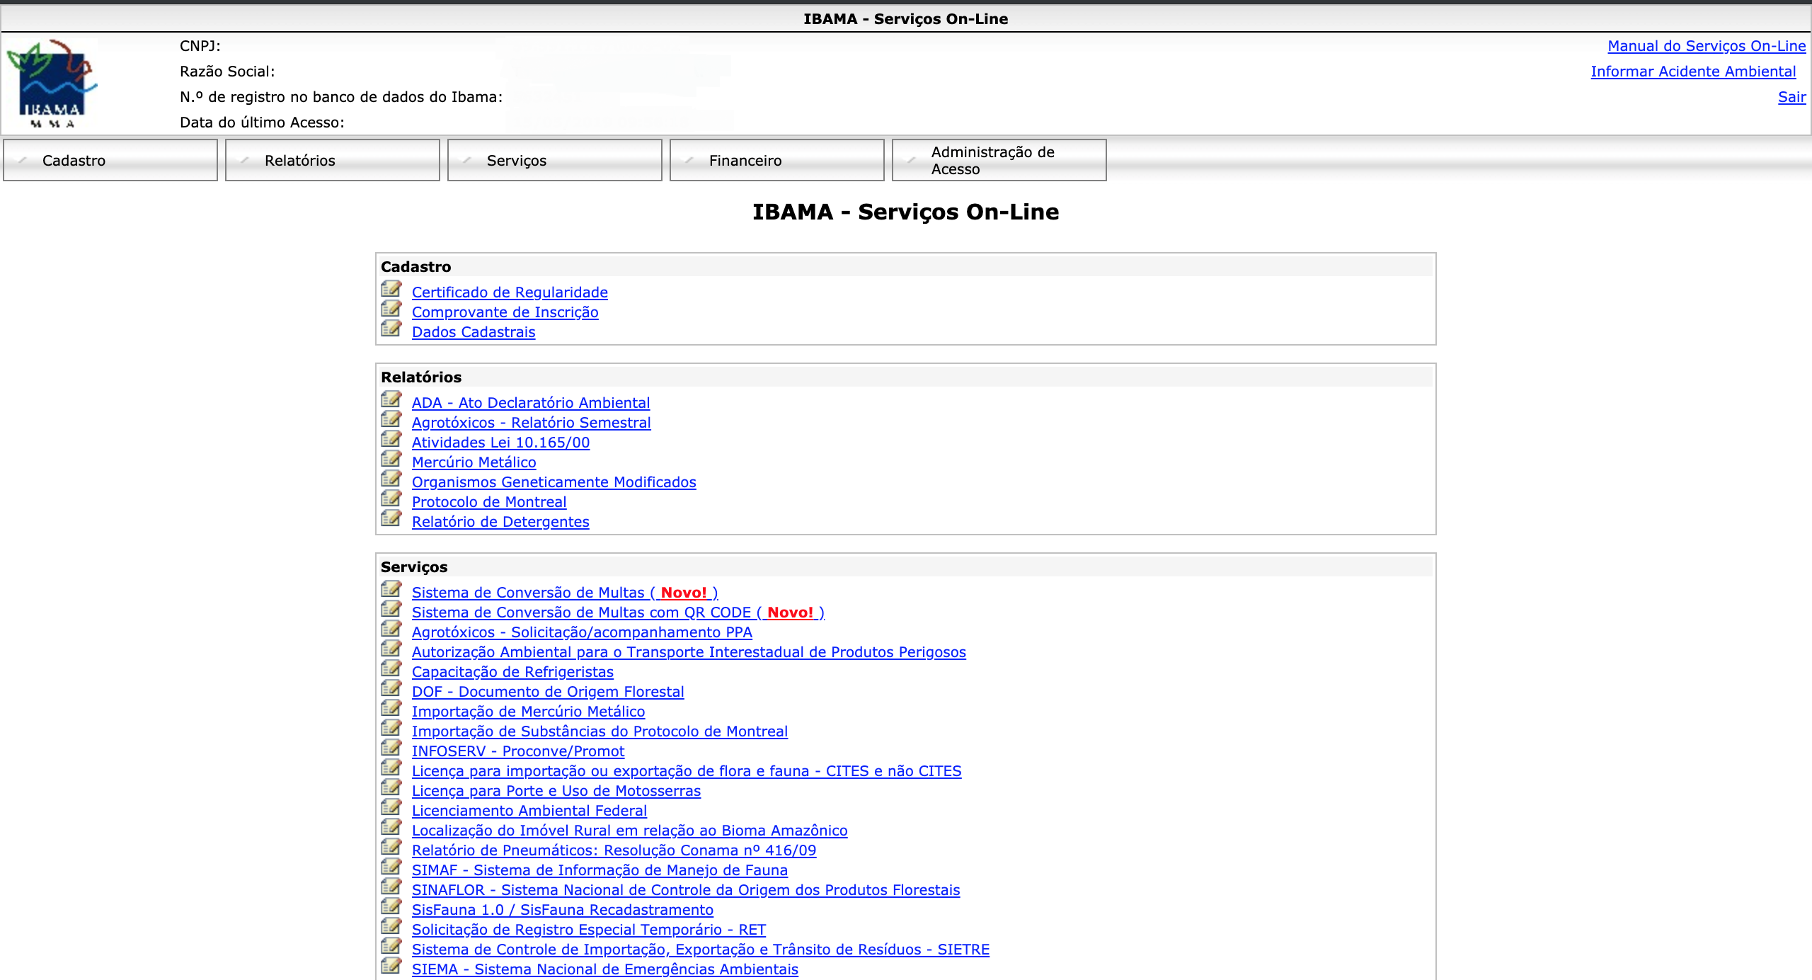Click the icon beside ADA - Ato Declaratório Ambiental
Image resolution: width=1812 pixels, height=980 pixels.
pos(391,399)
